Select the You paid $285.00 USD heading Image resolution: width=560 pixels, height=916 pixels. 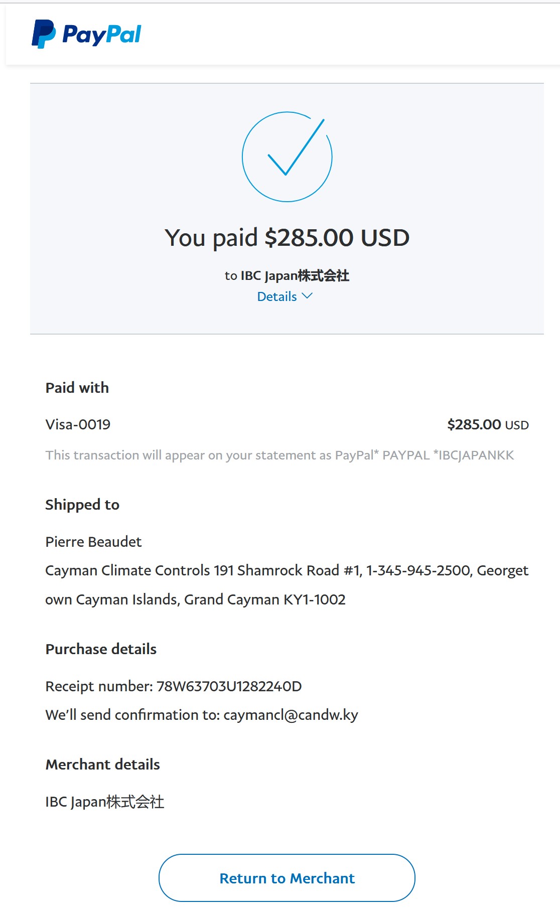coord(287,237)
